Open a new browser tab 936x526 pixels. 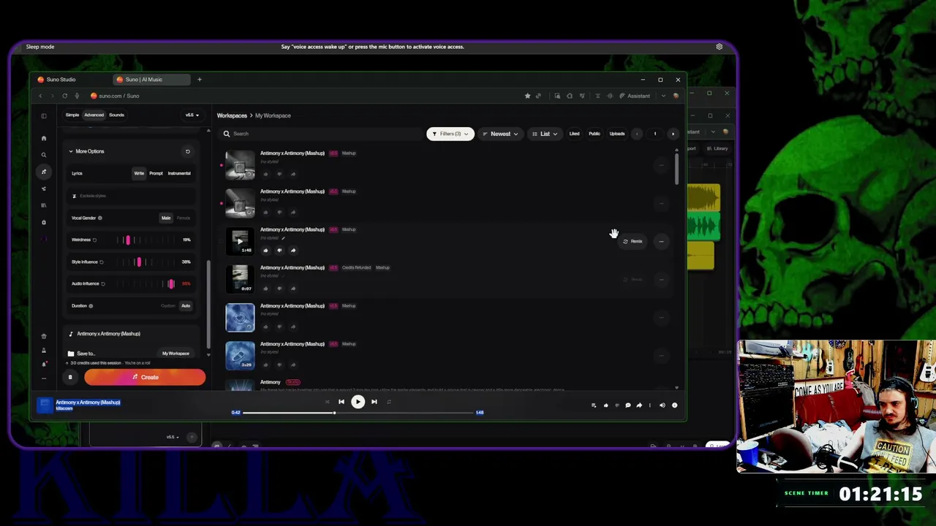click(199, 80)
